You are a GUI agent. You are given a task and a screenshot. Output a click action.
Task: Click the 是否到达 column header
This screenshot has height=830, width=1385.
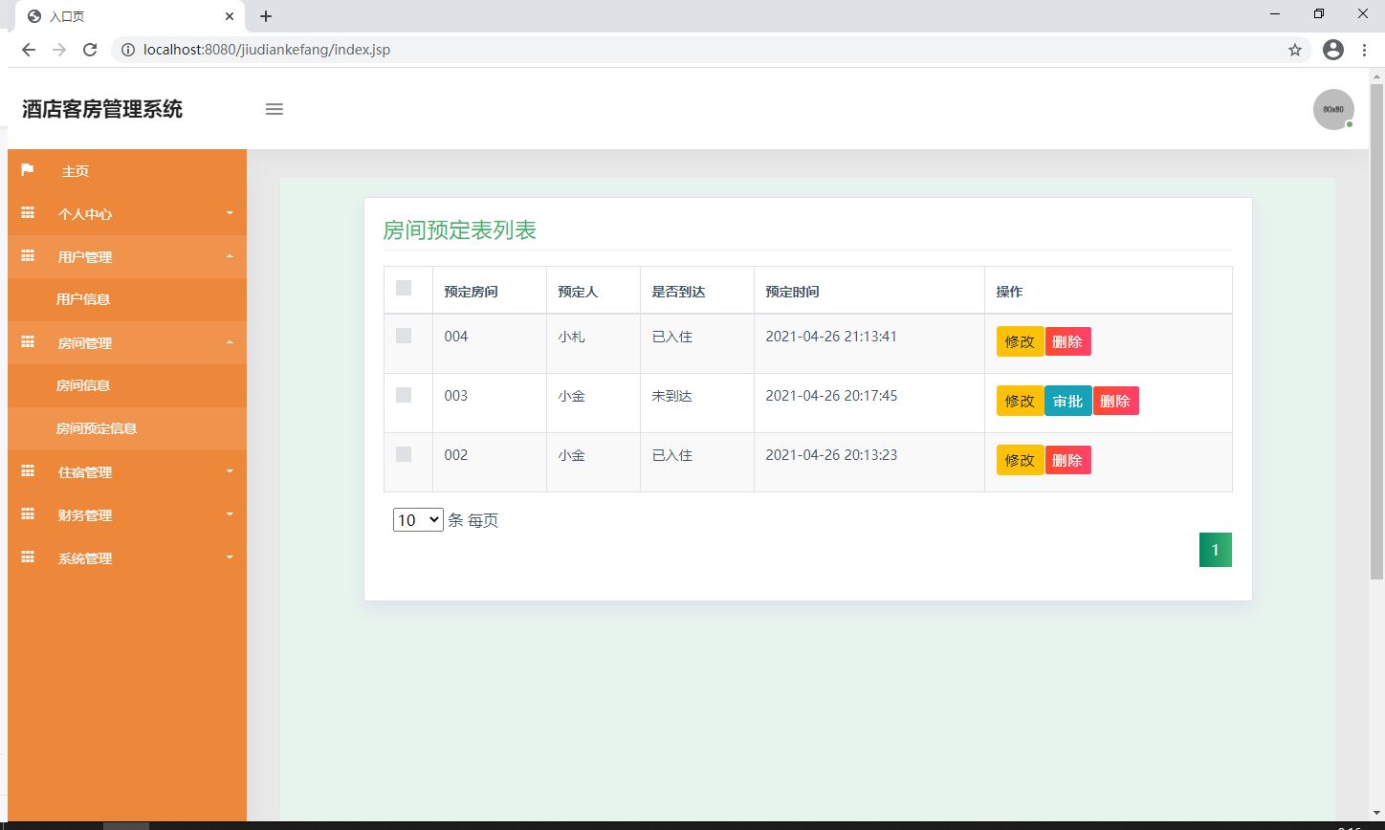pos(678,292)
